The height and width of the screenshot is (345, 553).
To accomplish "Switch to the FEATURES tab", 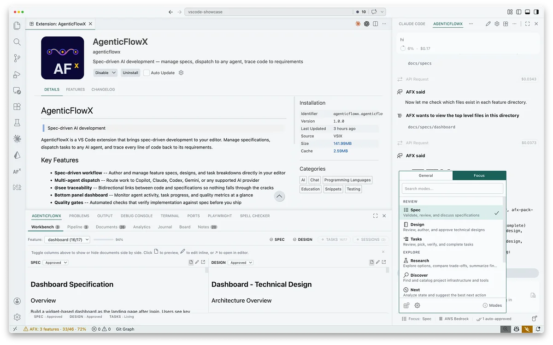I will (75, 89).
